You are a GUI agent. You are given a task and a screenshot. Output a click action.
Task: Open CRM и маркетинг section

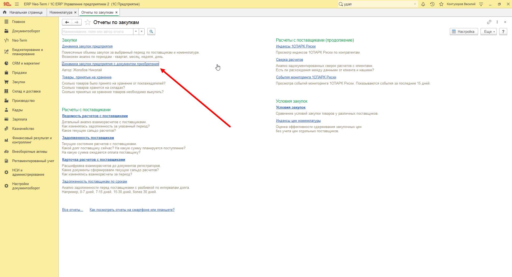click(x=29, y=63)
